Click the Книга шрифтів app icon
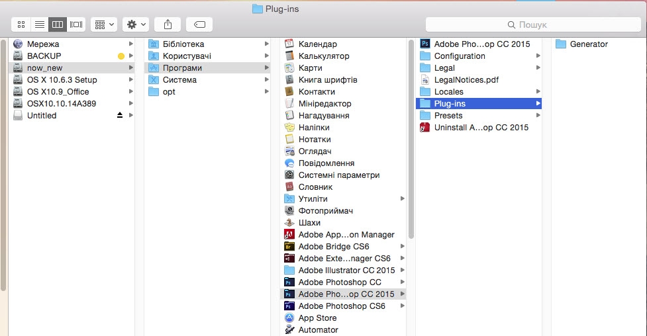Screen dimensions: 647x336 (x=289, y=79)
